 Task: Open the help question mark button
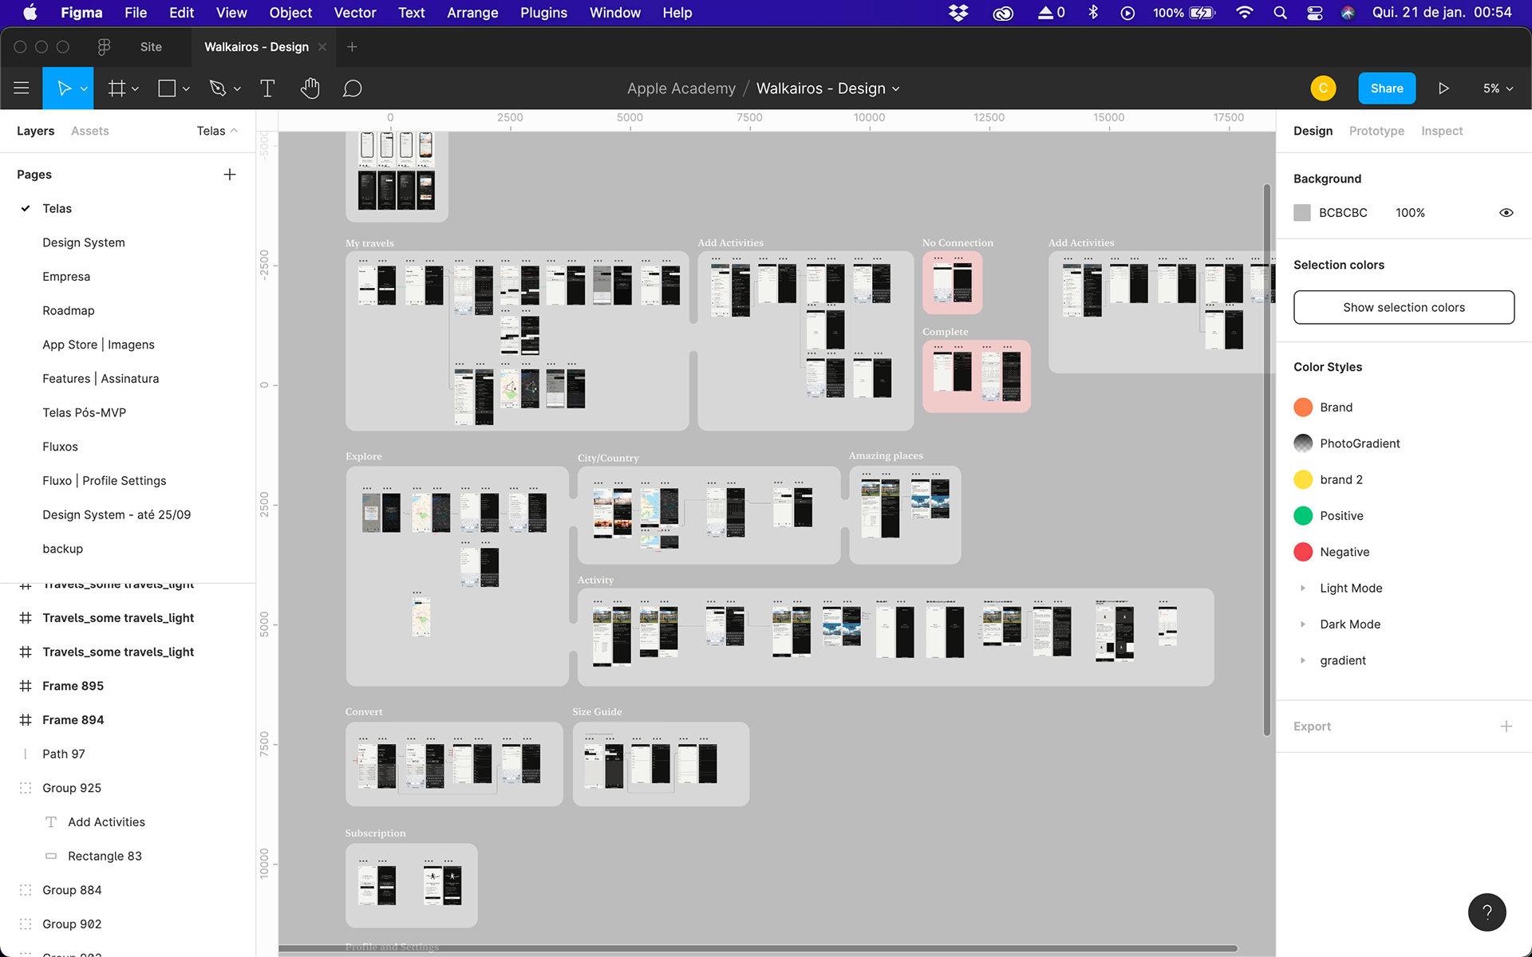click(x=1487, y=912)
